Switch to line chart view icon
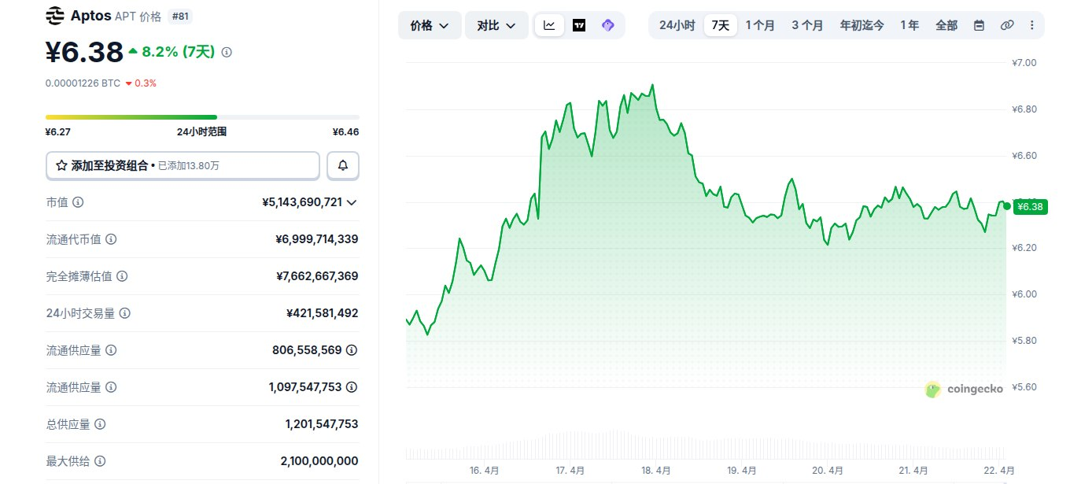The height and width of the screenshot is (484, 1070). click(x=549, y=25)
